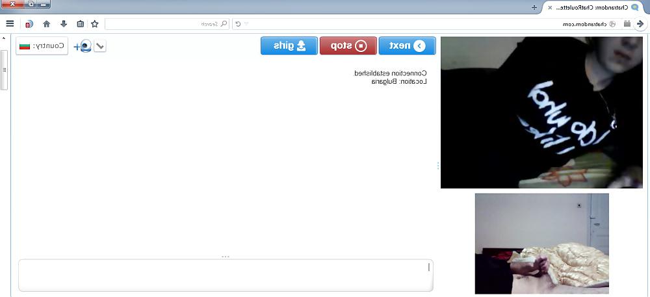Open the Country selector with Bulgaria flag
Viewport: 650px width, 297px height.
pos(42,45)
